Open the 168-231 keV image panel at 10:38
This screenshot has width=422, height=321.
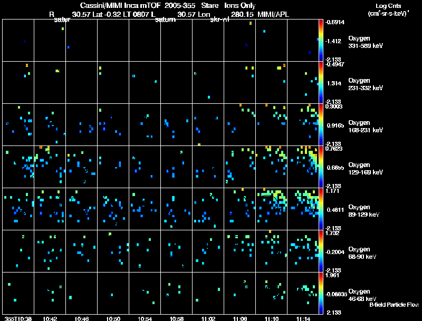coord(18,124)
